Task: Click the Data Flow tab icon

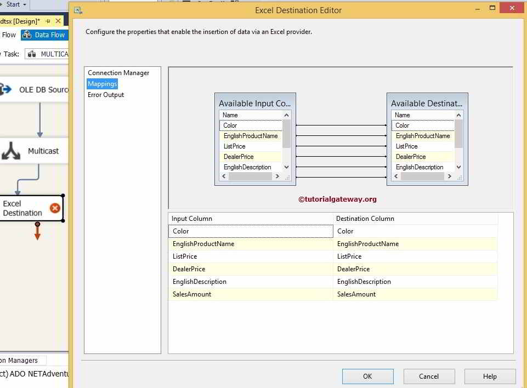Action: click(x=26, y=35)
